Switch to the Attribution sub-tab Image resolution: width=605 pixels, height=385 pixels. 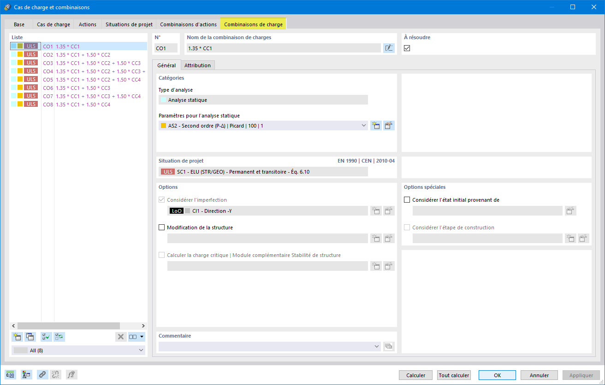[197, 65]
